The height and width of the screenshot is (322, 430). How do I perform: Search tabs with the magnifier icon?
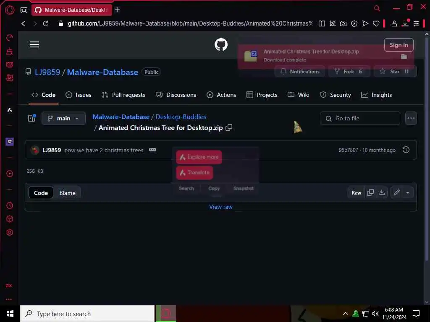pyautogui.click(x=377, y=8)
